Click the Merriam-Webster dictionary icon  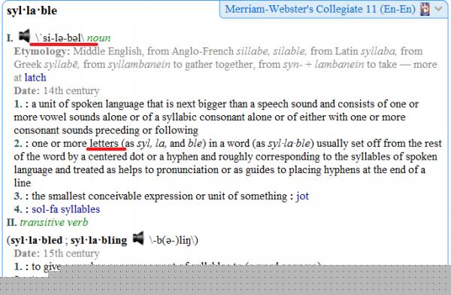(425, 9)
